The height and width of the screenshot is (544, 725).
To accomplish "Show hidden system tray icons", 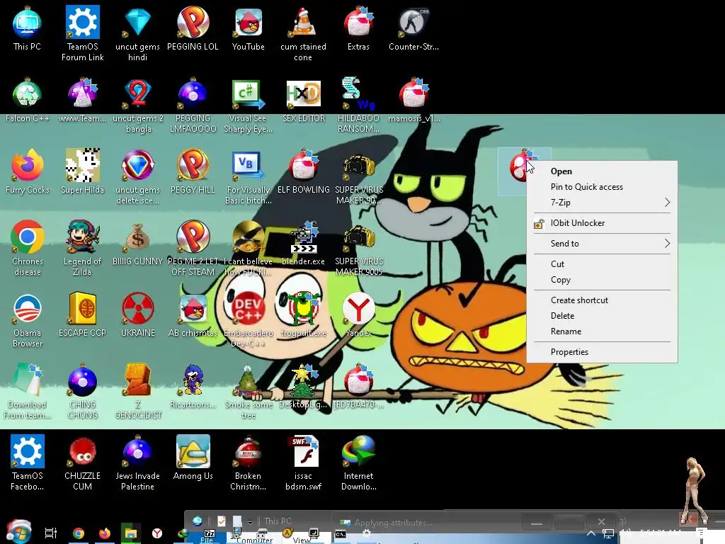I will click(x=591, y=533).
